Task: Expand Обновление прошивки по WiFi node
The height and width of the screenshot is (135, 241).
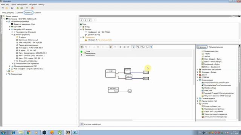Action: [9, 66]
